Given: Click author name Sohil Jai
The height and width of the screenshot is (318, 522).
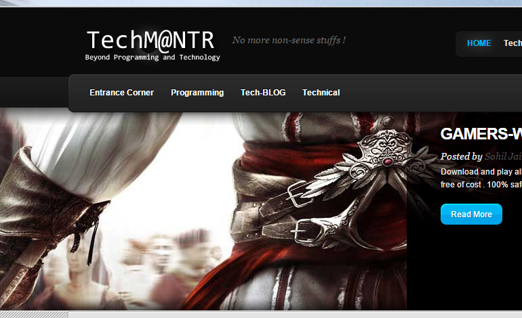Looking at the screenshot, I should click(x=503, y=156).
